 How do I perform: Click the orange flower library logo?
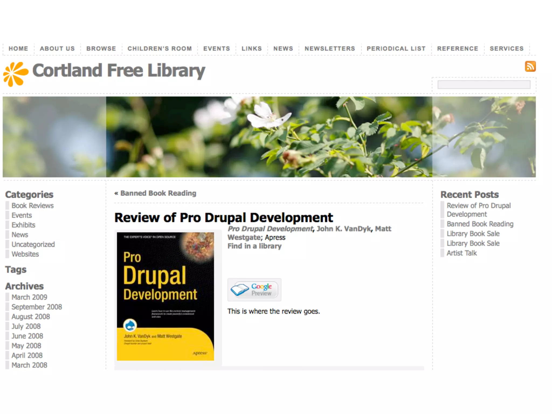pyautogui.click(x=16, y=74)
